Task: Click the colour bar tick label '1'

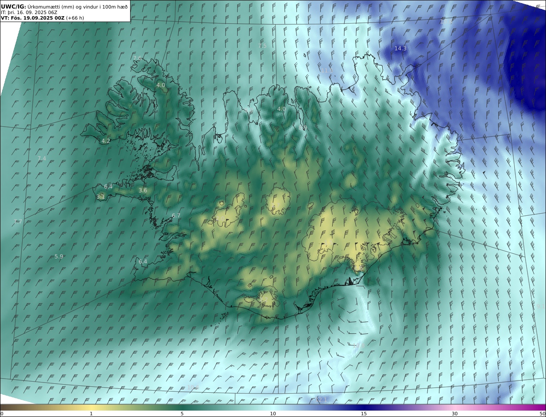Action: (x=91, y=414)
